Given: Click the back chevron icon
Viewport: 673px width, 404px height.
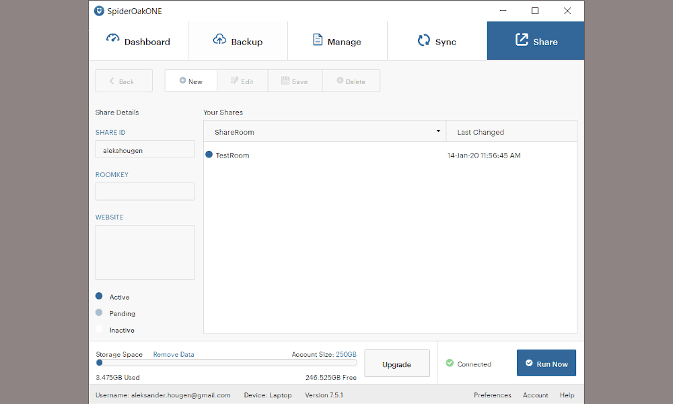Looking at the screenshot, I should tap(112, 81).
